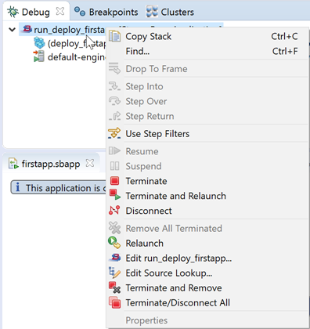The width and height of the screenshot is (310, 329).
Task: Click the green Relaunch icon
Action: click(114, 243)
